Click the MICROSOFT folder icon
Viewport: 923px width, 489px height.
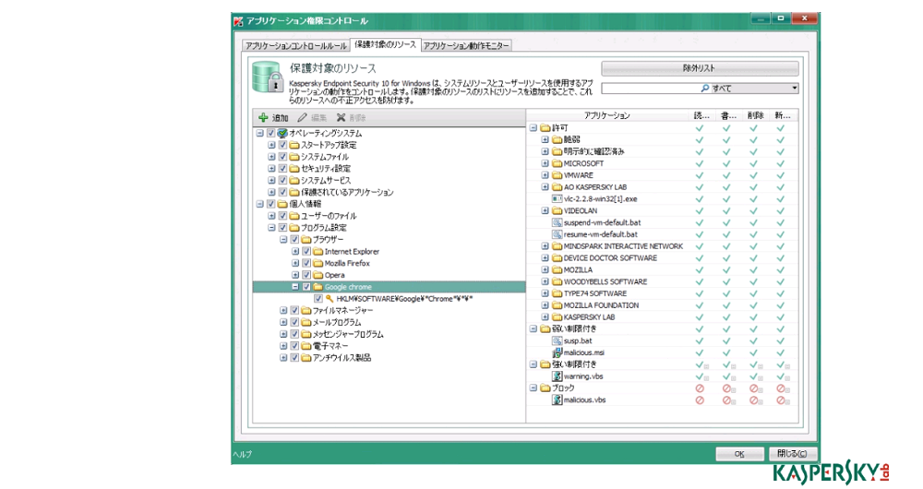557,163
